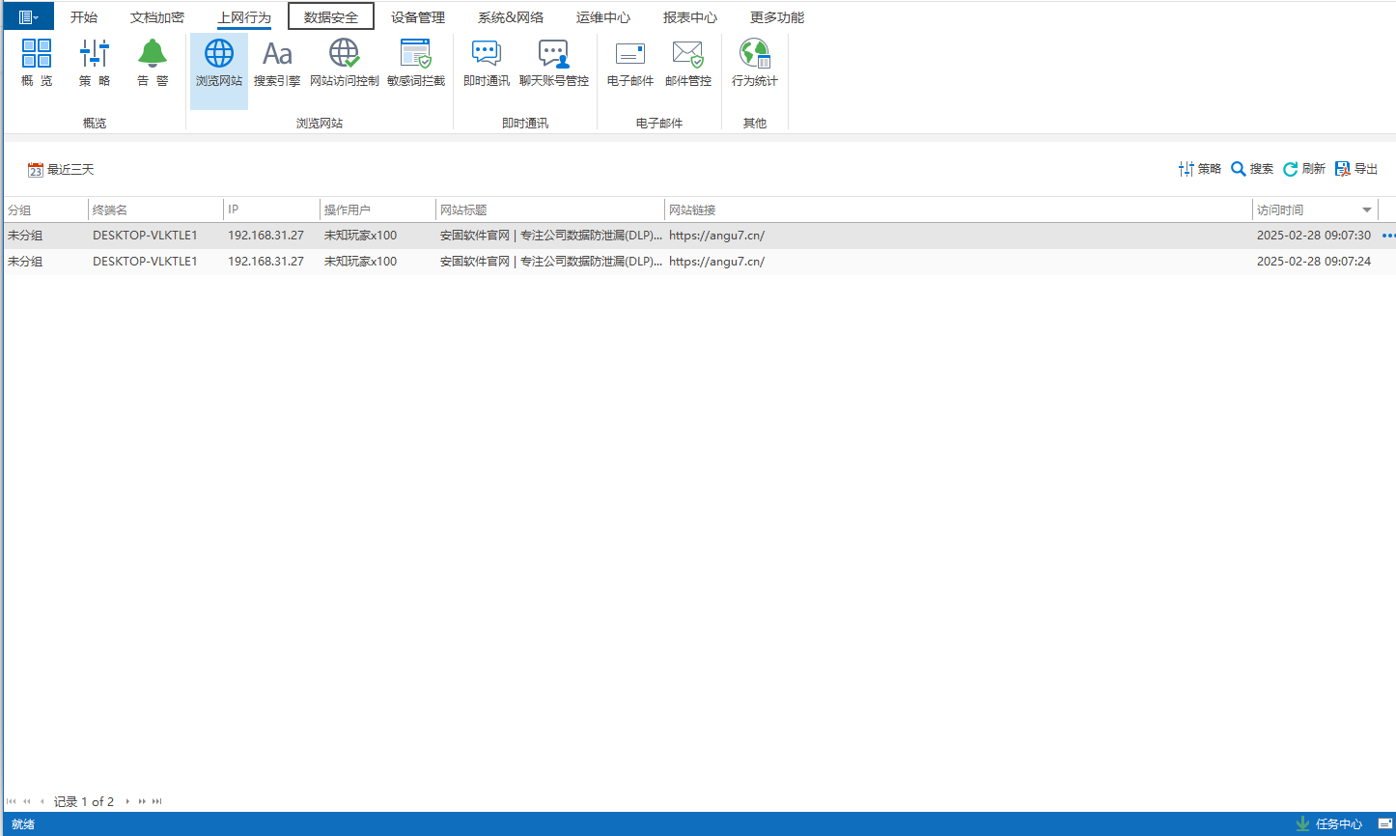Open 任务中心 in the status bar

1328,824
